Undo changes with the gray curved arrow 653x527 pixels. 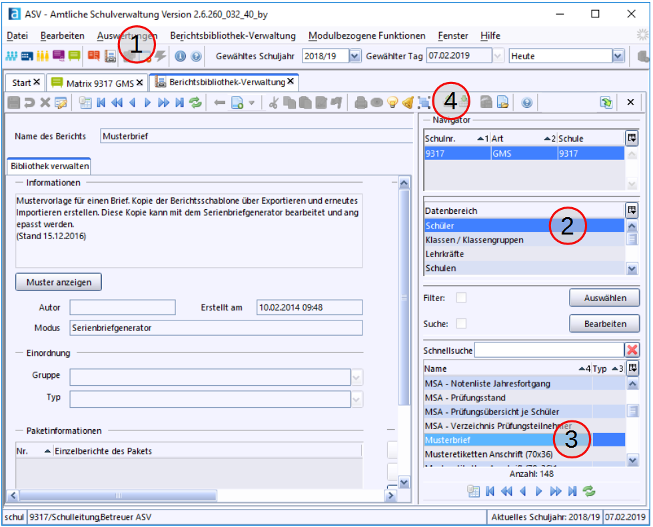[29, 103]
